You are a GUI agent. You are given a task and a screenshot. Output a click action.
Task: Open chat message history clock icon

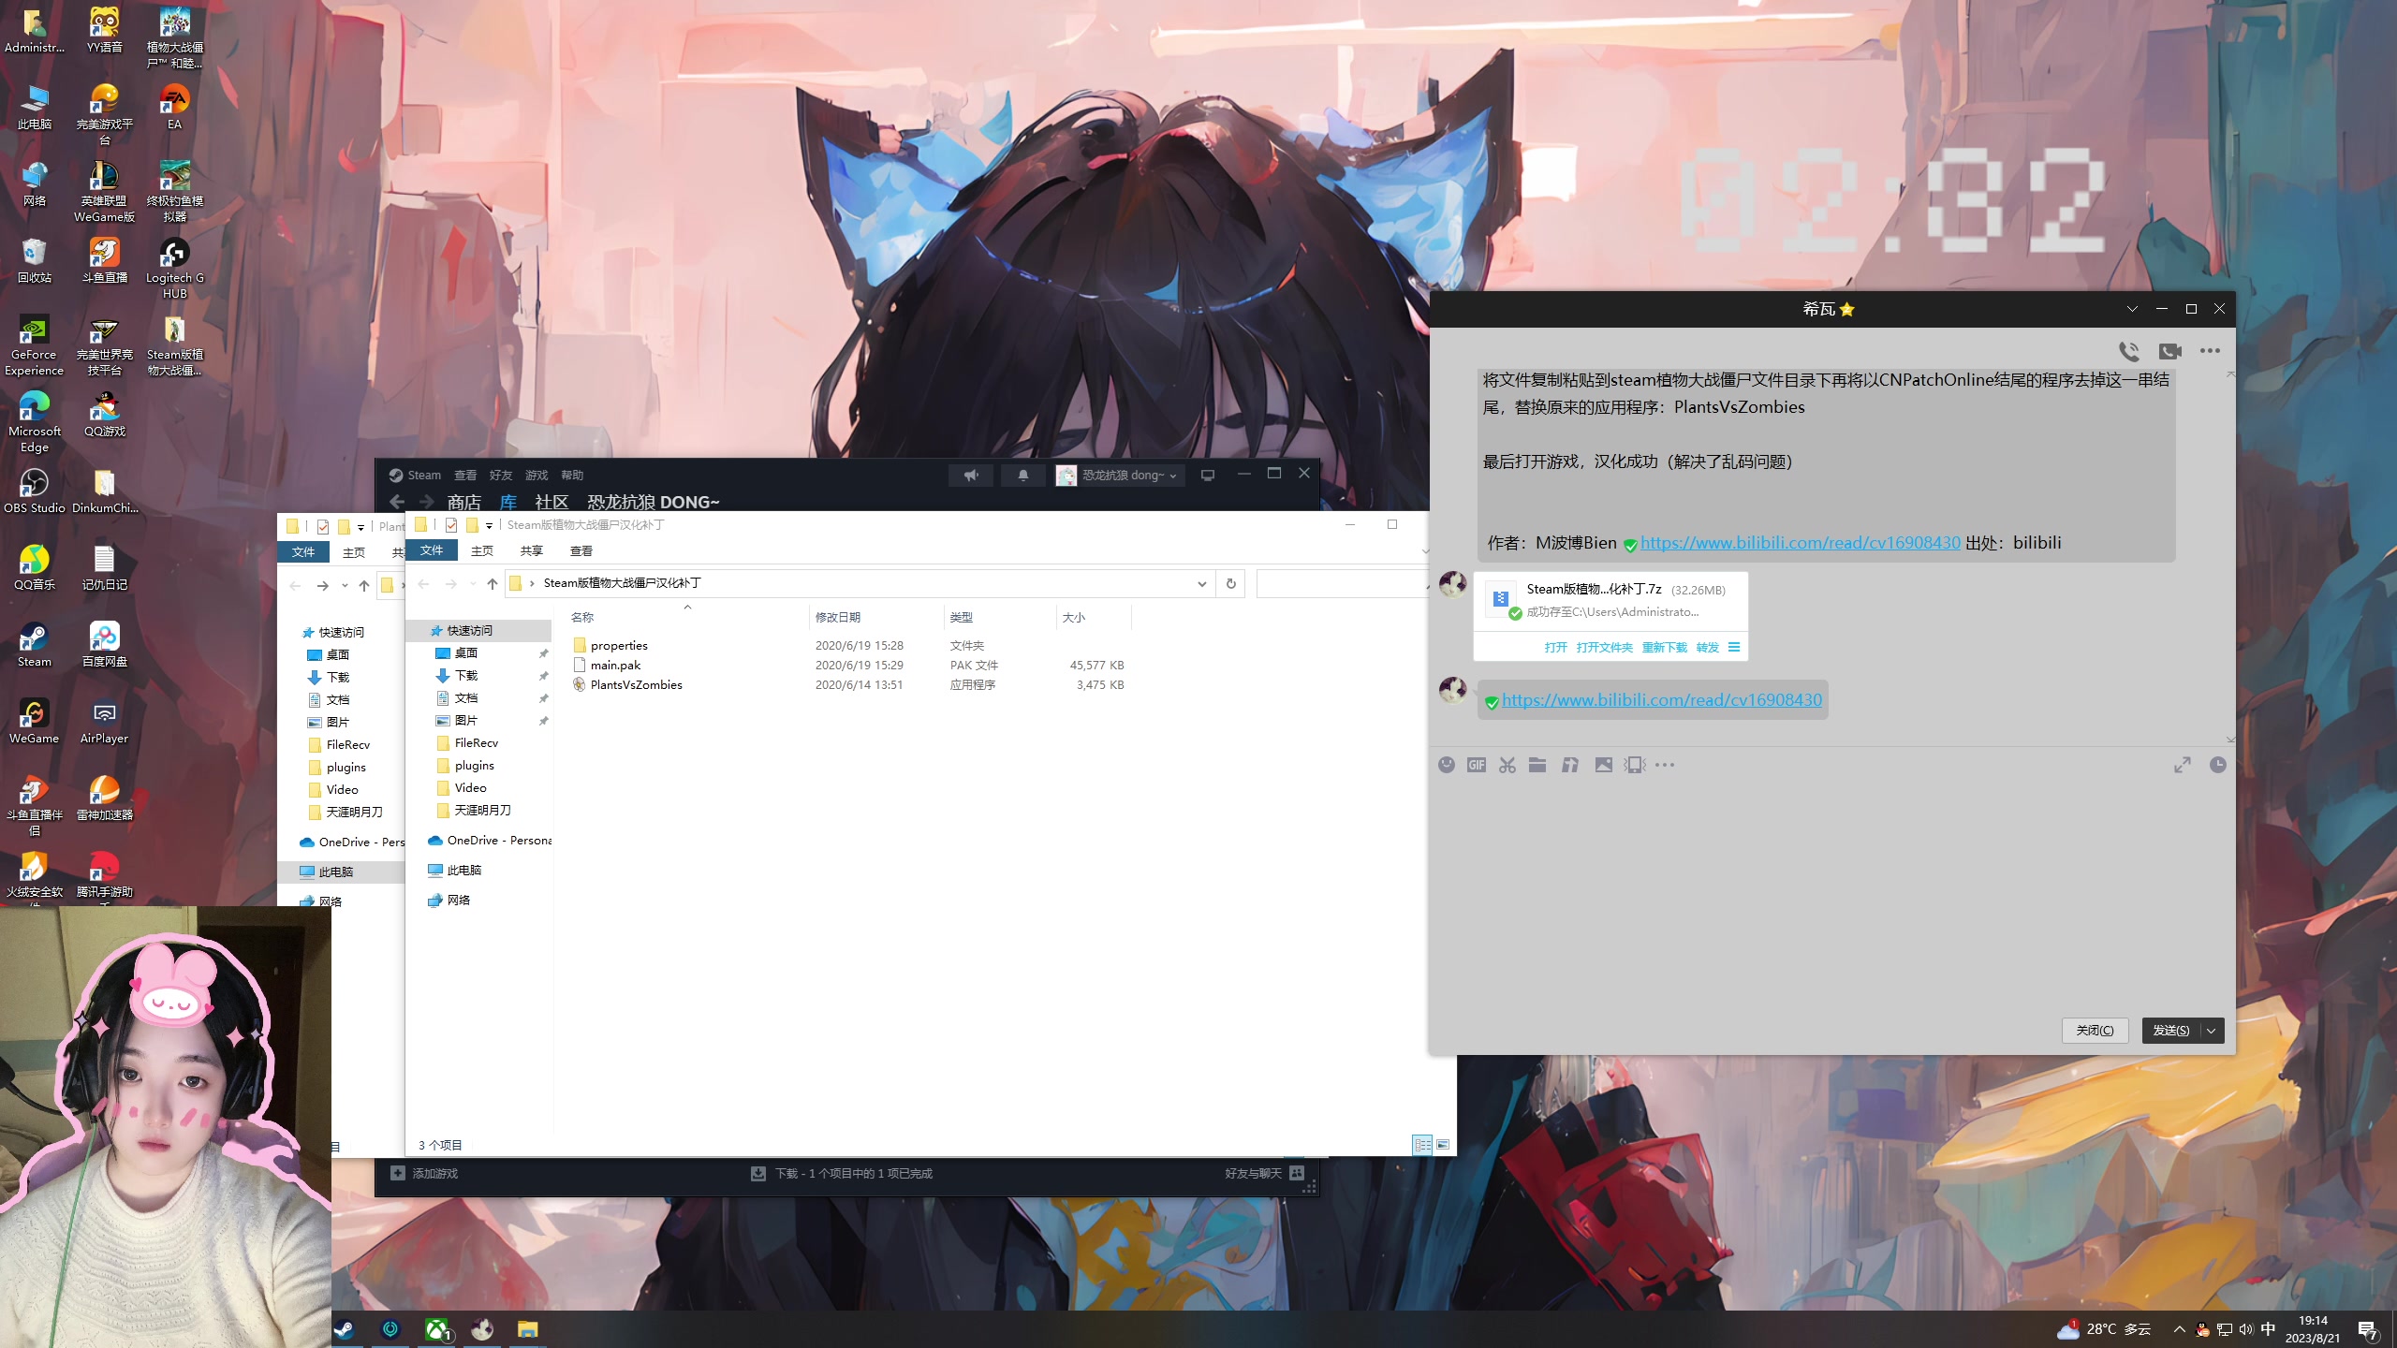click(2217, 765)
